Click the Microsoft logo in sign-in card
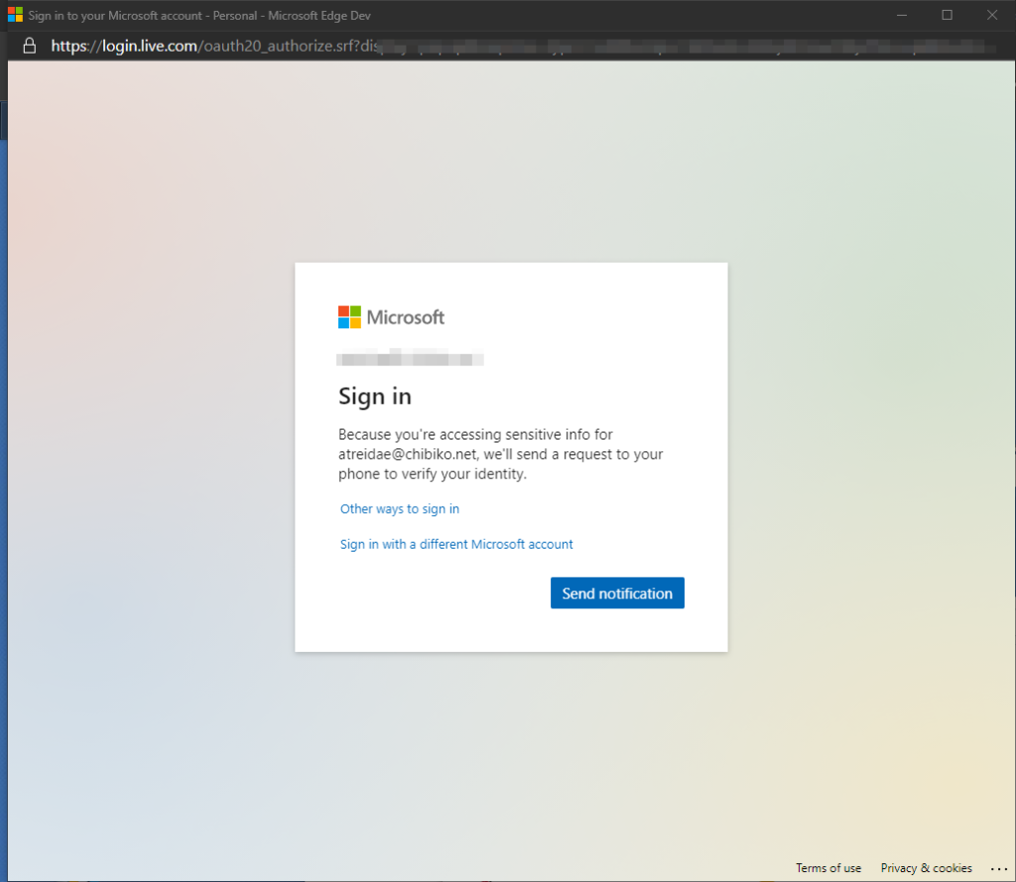 click(391, 316)
